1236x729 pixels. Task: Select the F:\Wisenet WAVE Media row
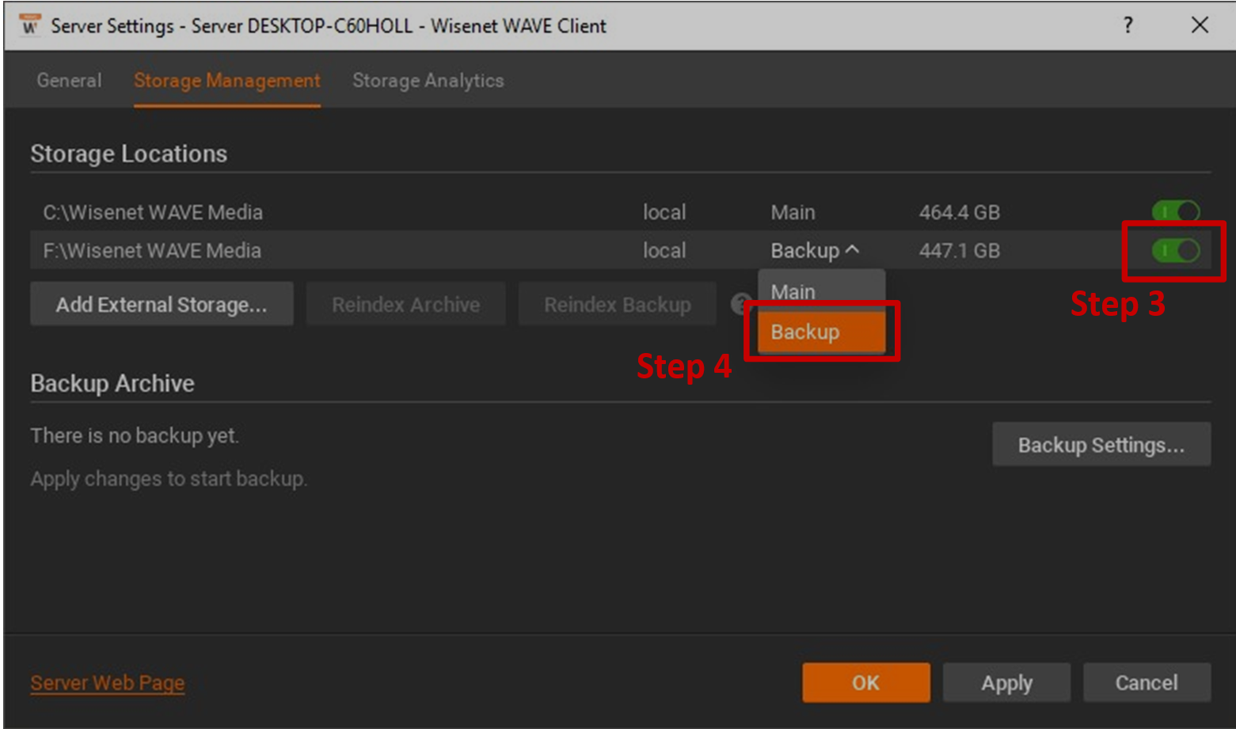[620, 251]
